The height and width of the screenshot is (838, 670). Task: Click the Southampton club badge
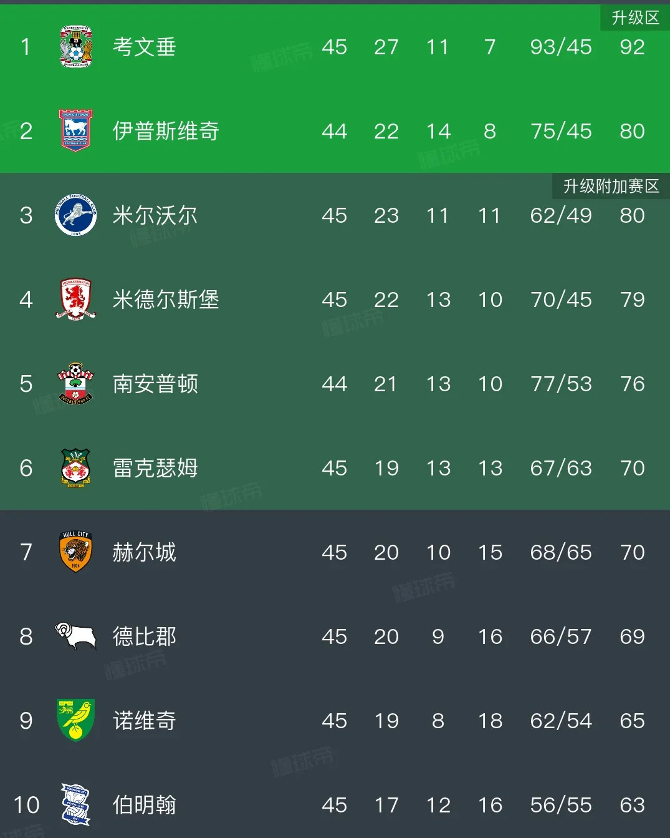(x=75, y=384)
